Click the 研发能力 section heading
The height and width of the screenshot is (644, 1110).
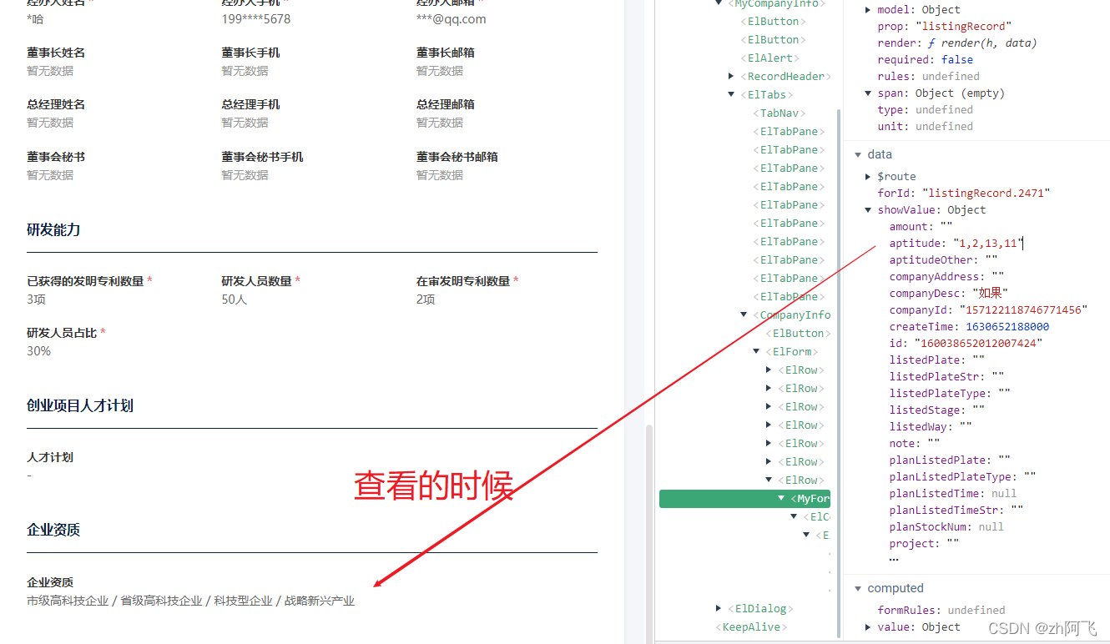pyautogui.click(x=53, y=229)
